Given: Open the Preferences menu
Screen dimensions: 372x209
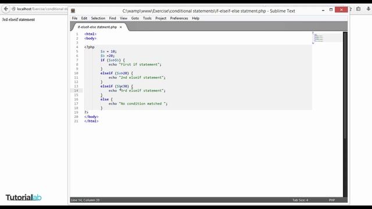Looking at the screenshot, I should click(179, 18).
